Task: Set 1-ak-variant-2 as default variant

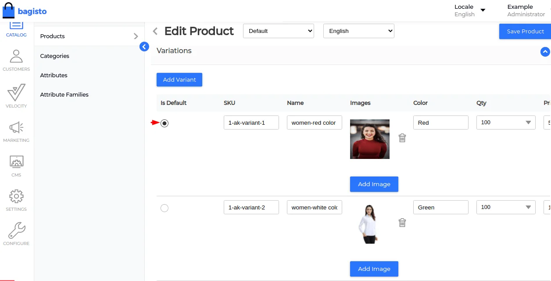Action: (x=165, y=208)
